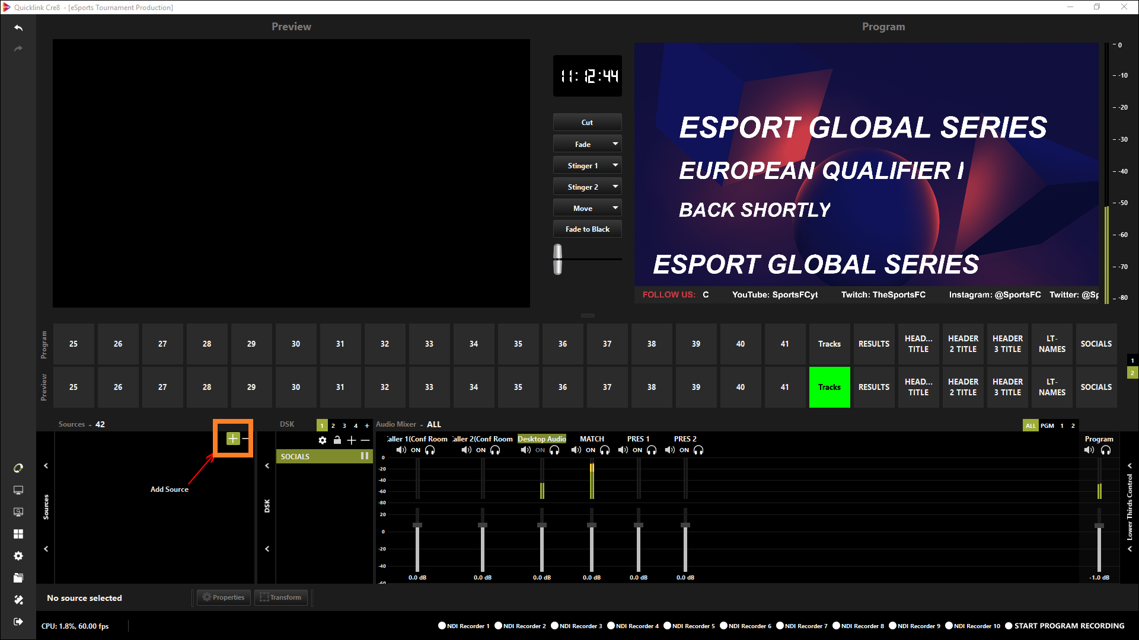The height and width of the screenshot is (640, 1139).
Task: Mute the Caller 2 speaker icon
Action: click(467, 450)
